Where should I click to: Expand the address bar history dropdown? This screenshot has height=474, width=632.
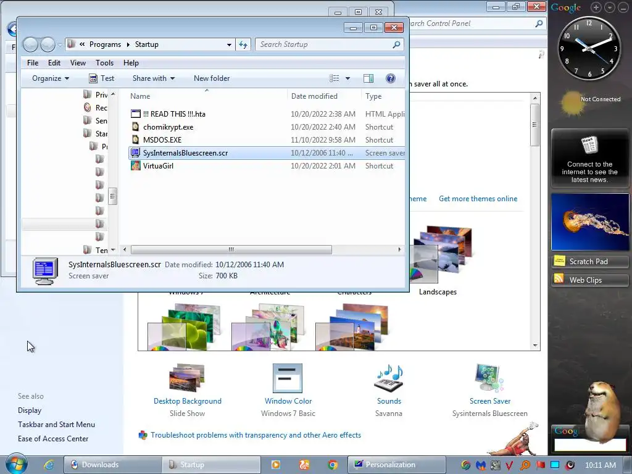(229, 44)
